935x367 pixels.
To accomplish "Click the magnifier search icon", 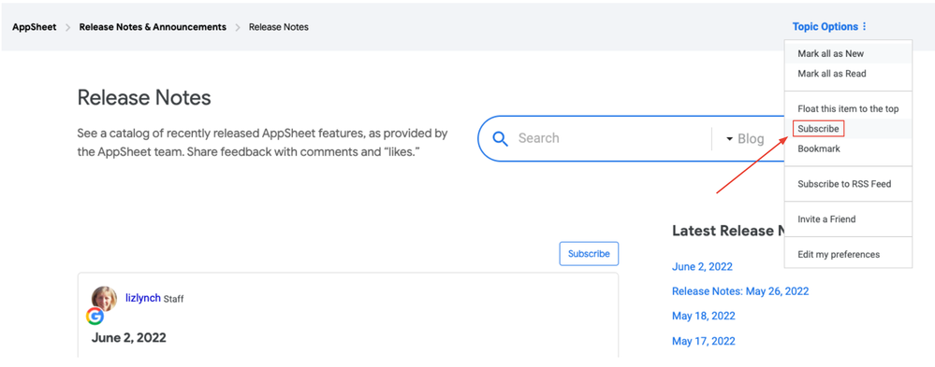I will click(501, 139).
